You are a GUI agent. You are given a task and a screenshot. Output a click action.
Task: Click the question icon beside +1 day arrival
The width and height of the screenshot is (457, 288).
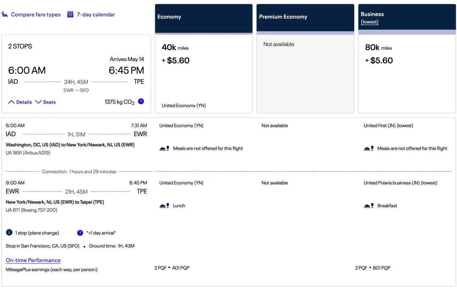[80, 233]
